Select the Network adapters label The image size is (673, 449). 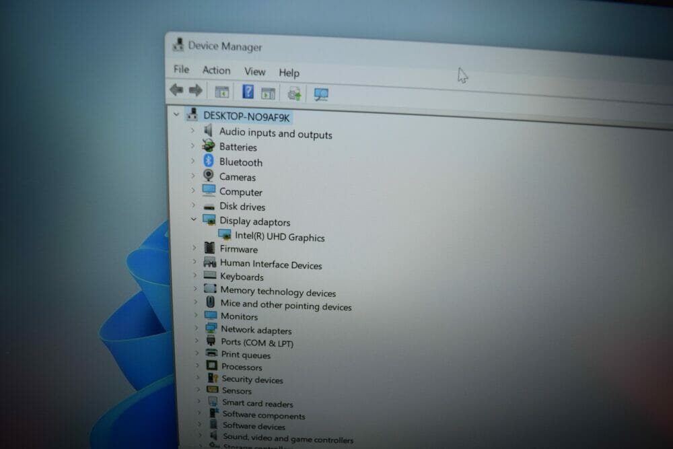[256, 330]
